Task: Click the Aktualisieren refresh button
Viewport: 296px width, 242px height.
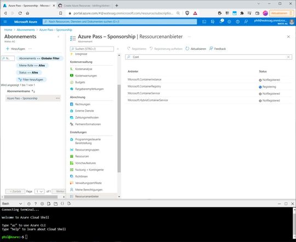Action: [196, 49]
